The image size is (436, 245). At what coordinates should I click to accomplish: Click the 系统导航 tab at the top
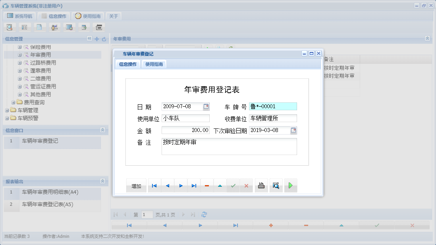click(19, 16)
